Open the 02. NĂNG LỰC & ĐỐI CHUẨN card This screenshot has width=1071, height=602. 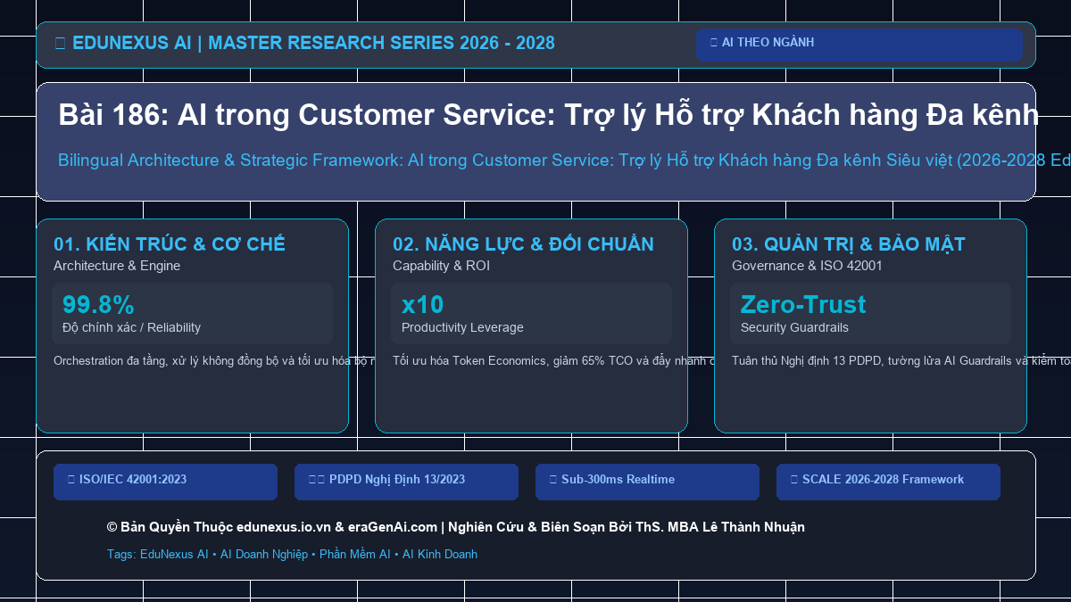(x=531, y=326)
